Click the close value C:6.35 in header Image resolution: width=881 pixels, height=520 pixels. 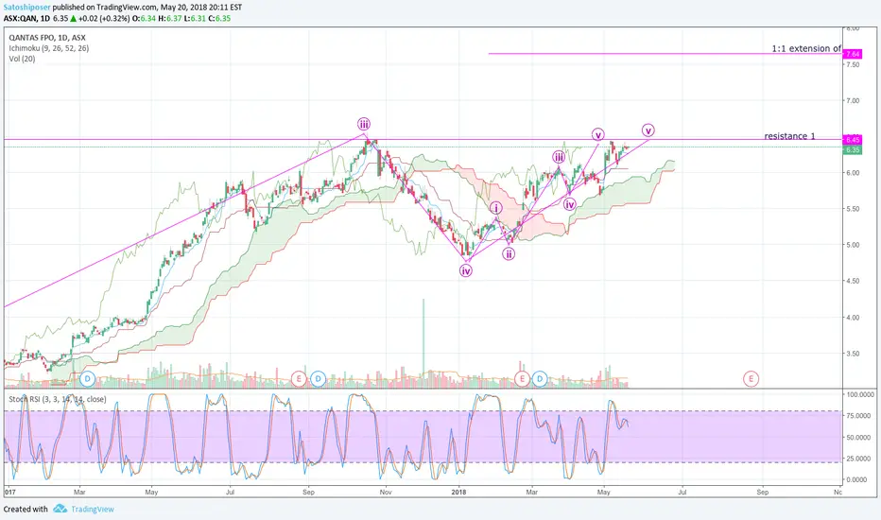pyautogui.click(x=219, y=18)
